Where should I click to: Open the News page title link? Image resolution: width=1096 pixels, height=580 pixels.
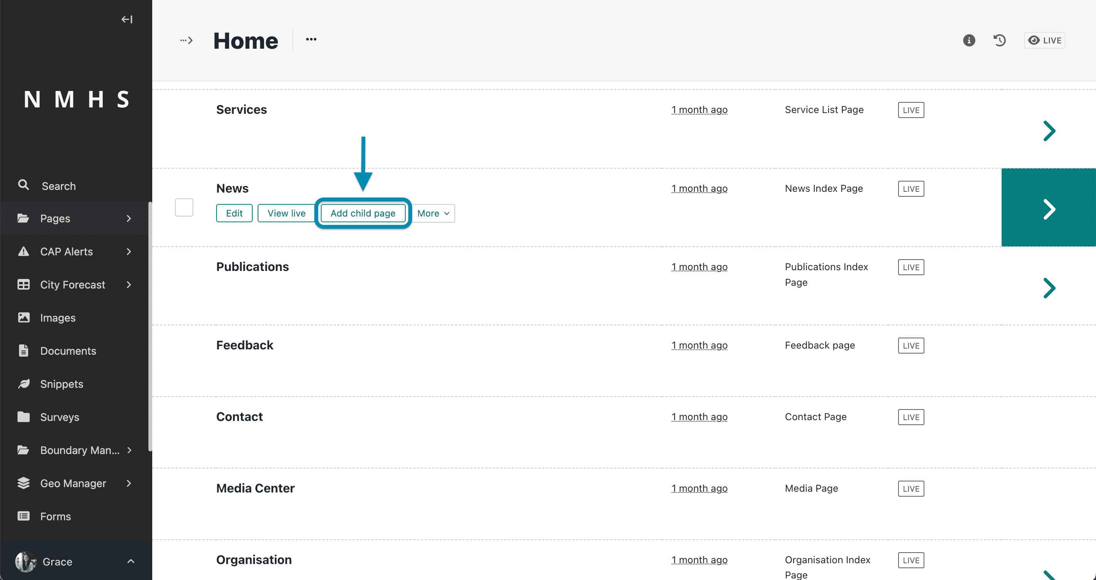click(x=232, y=188)
